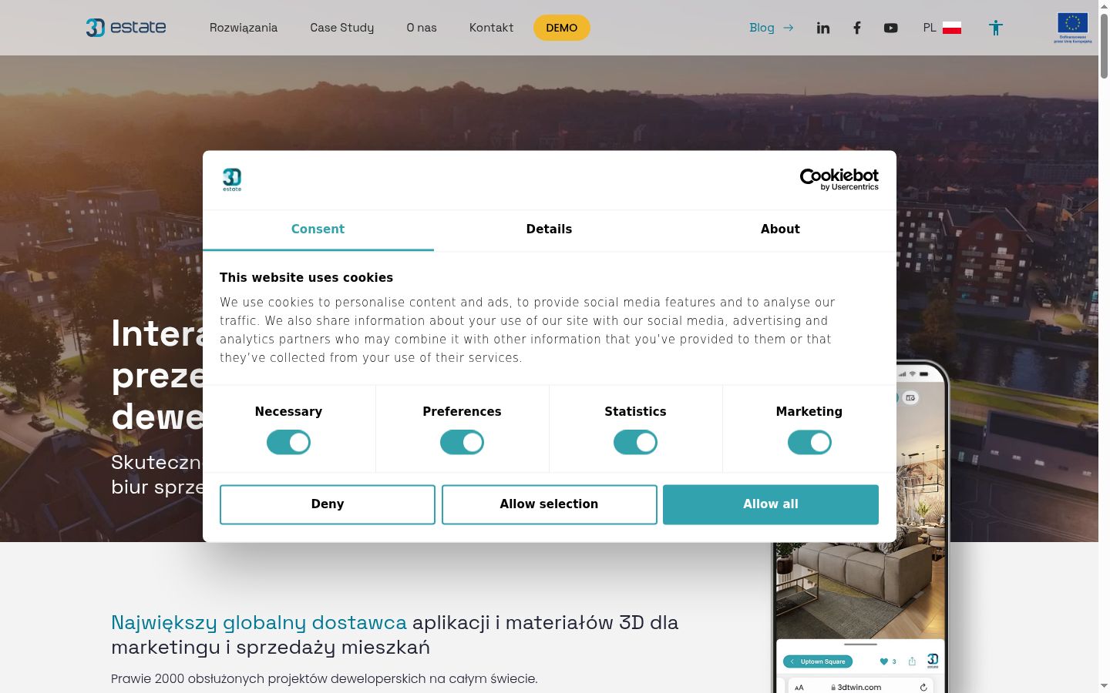Screen dimensions: 1110x693
Task: Go to the O nas page
Action: 422,28
